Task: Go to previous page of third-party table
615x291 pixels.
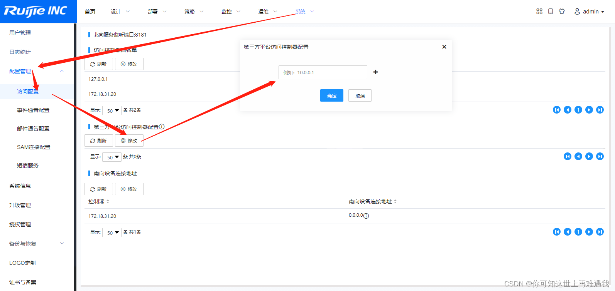Action: click(x=578, y=156)
